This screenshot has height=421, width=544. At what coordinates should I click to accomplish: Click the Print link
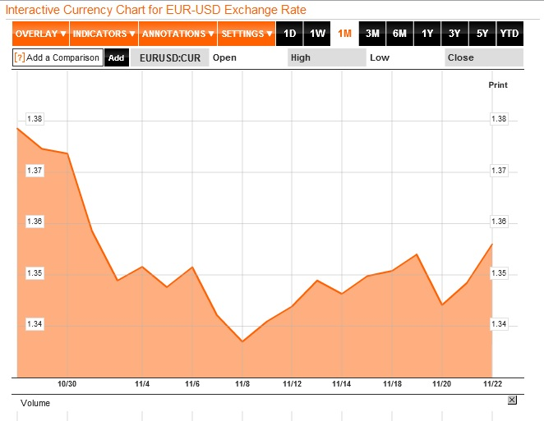(498, 85)
